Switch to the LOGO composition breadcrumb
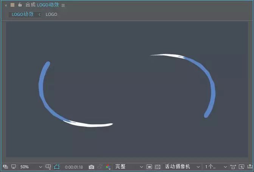254x172 pixels. [51, 14]
